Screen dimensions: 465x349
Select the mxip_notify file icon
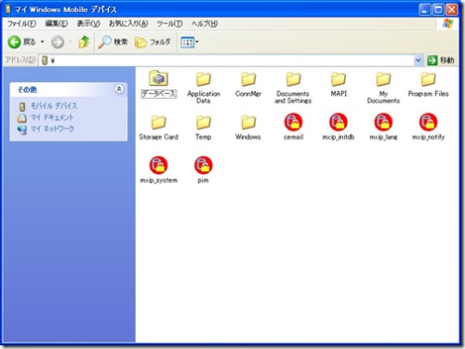(428, 122)
